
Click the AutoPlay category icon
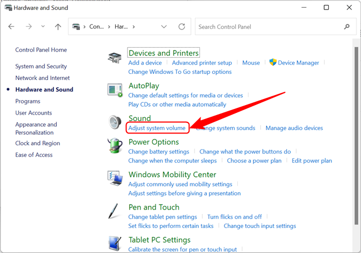115,90
